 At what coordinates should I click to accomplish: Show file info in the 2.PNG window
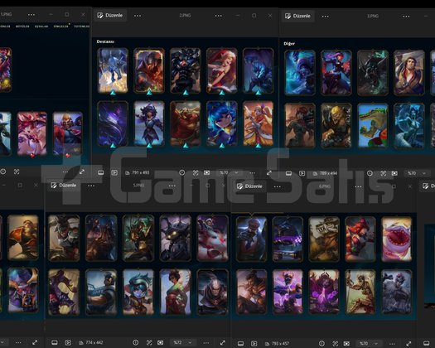(x=182, y=172)
